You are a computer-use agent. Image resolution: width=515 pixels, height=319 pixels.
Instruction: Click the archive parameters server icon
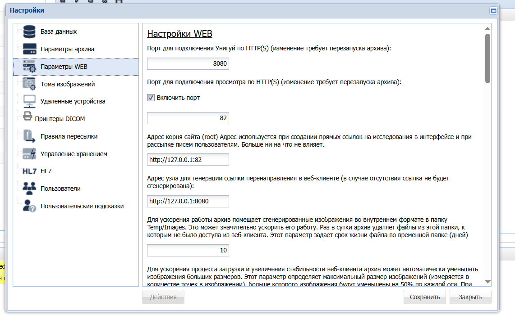[x=29, y=49]
